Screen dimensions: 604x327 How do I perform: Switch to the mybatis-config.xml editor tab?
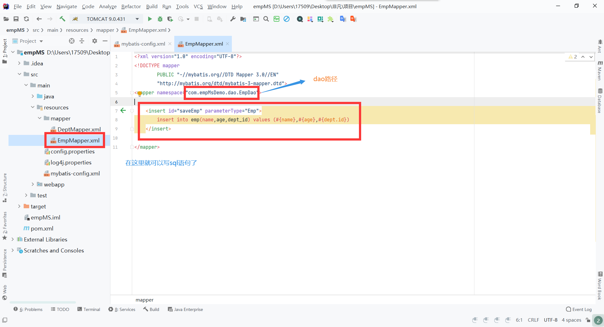pyautogui.click(x=143, y=44)
